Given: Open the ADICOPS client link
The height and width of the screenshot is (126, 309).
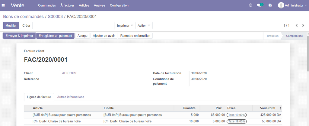Looking at the screenshot, I should [68, 73].
